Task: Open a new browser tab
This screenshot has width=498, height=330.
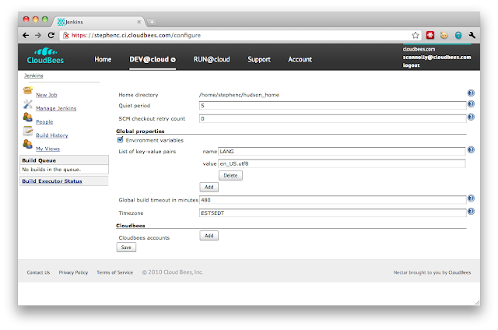Action: 153,21
